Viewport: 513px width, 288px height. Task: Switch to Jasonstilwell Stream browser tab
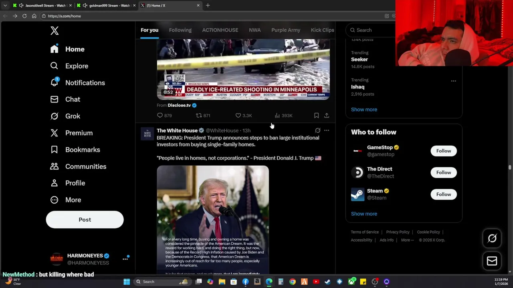pos(42,6)
